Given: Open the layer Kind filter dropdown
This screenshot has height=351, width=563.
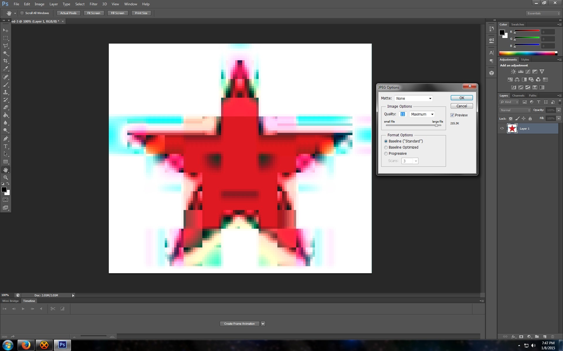Looking at the screenshot, I should (509, 102).
